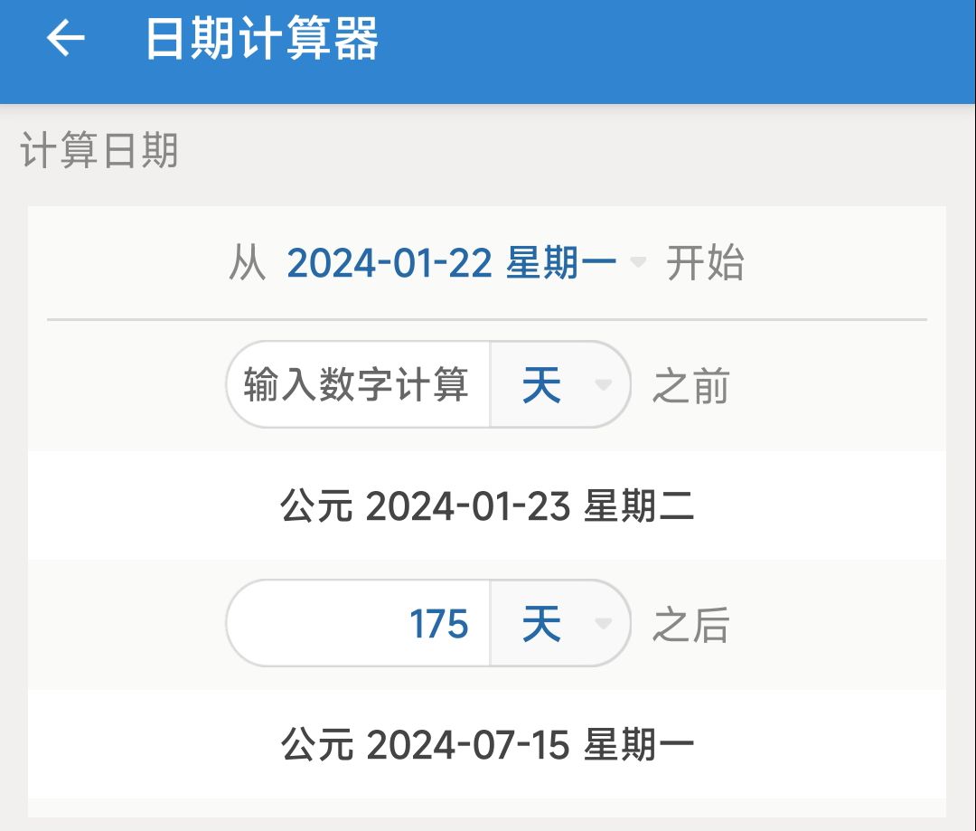
Task: Tap the 之前 label
Action: tap(691, 387)
